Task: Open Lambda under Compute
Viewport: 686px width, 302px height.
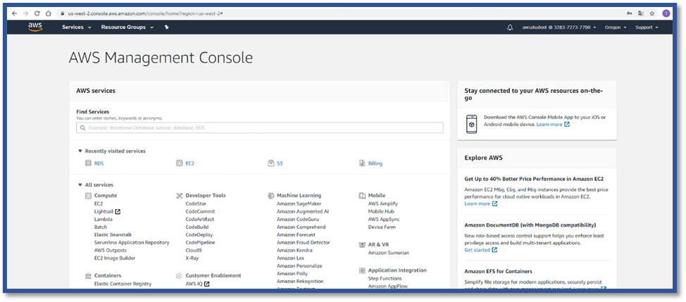Action: click(x=104, y=220)
